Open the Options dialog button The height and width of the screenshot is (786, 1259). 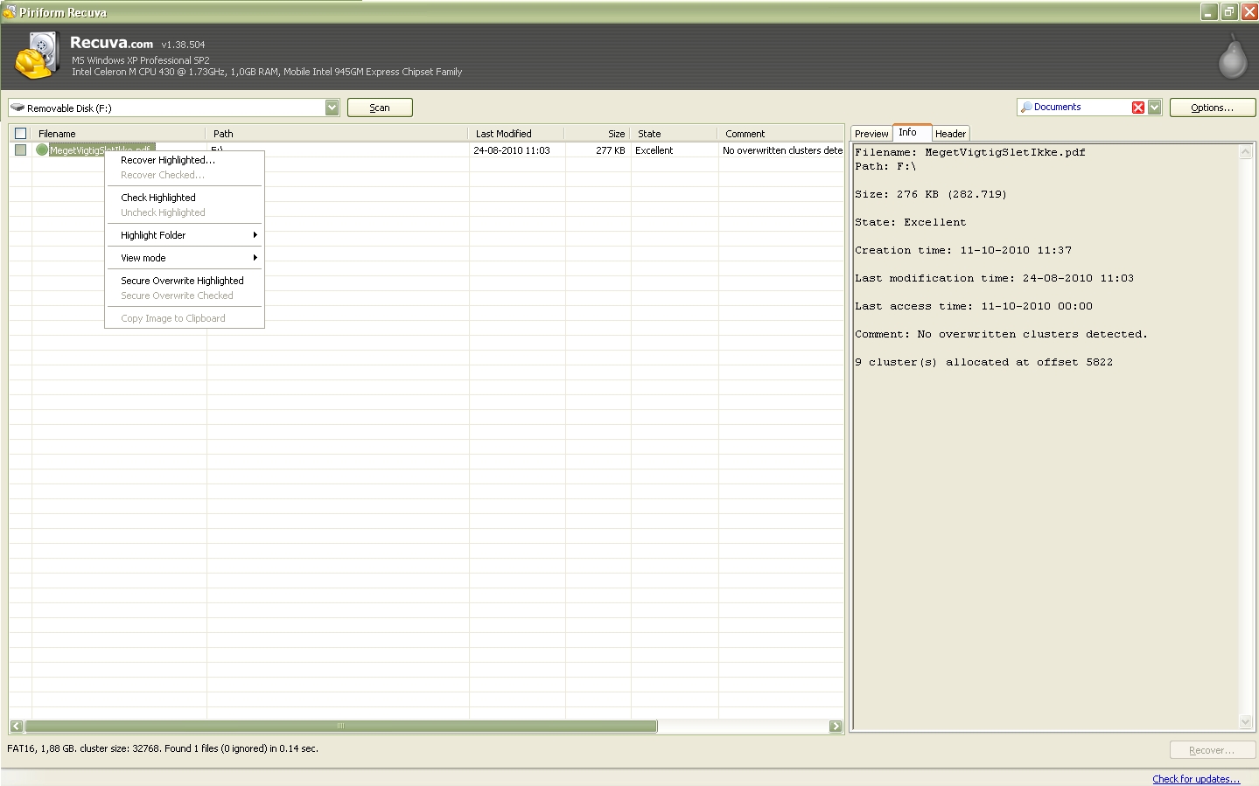[x=1212, y=108]
